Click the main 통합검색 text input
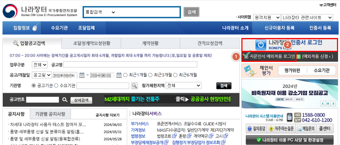 [x=149, y=12]
